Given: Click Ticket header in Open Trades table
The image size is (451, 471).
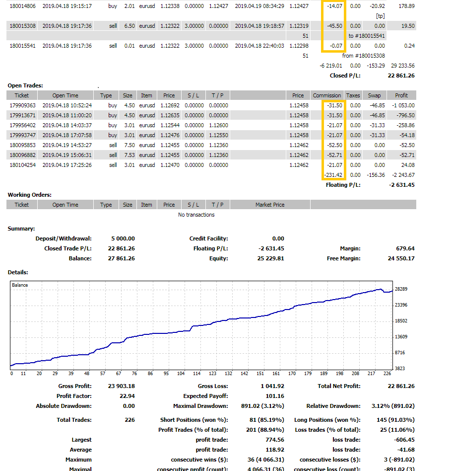Looking at the screenshot, I should (22, 95).
